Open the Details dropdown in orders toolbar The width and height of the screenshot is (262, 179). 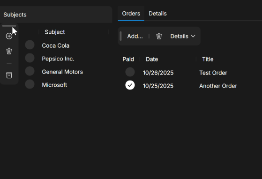[x=183, y=36]
